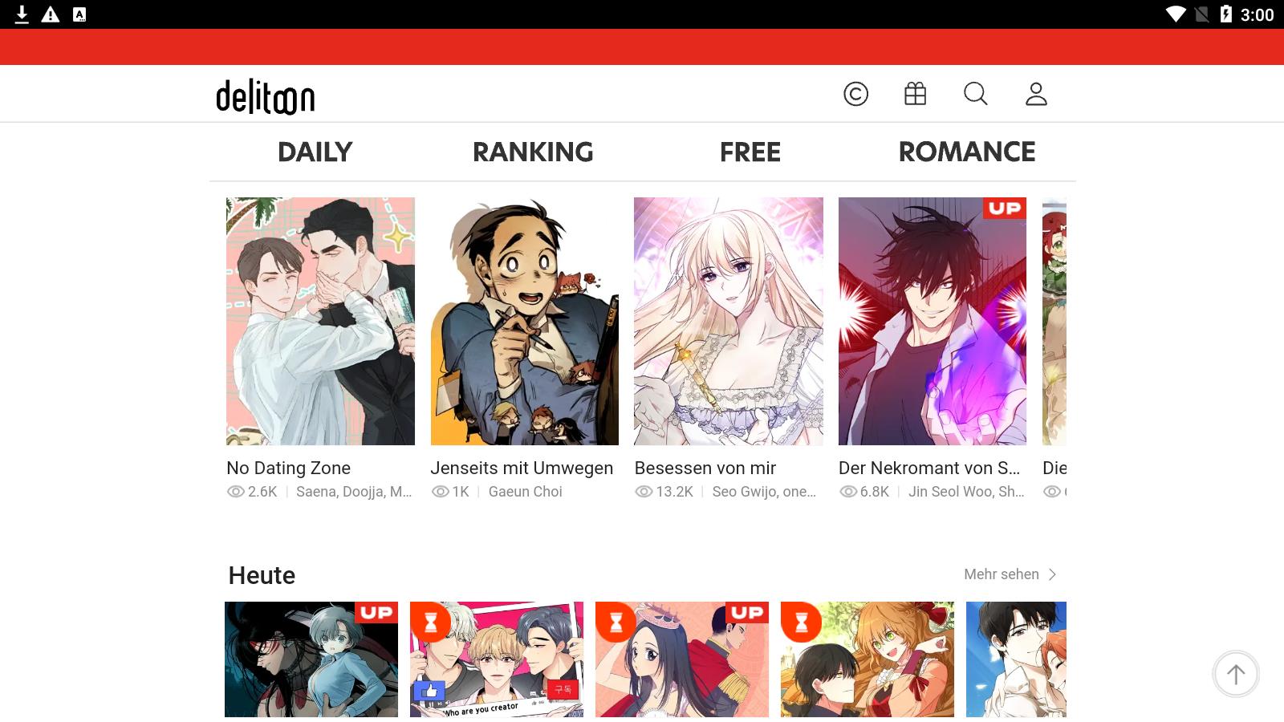Select the ROMANCE tab
This screenshot has width=1284, height=722.
click(966, 152)
